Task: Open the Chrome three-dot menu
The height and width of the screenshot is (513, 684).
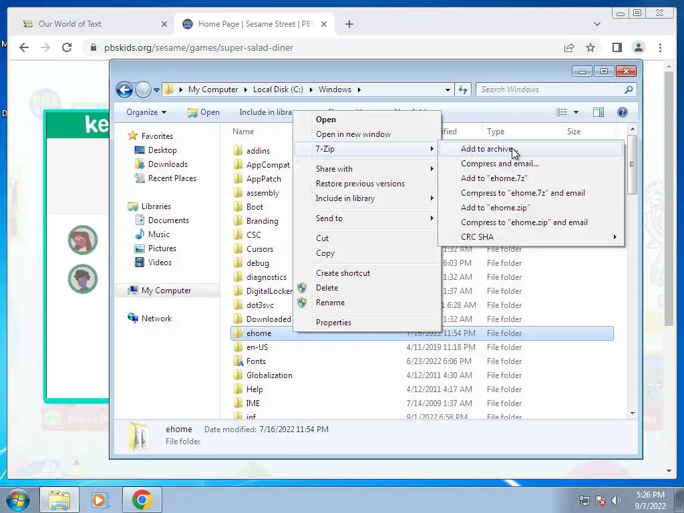Action: click(x=660, y=47)
